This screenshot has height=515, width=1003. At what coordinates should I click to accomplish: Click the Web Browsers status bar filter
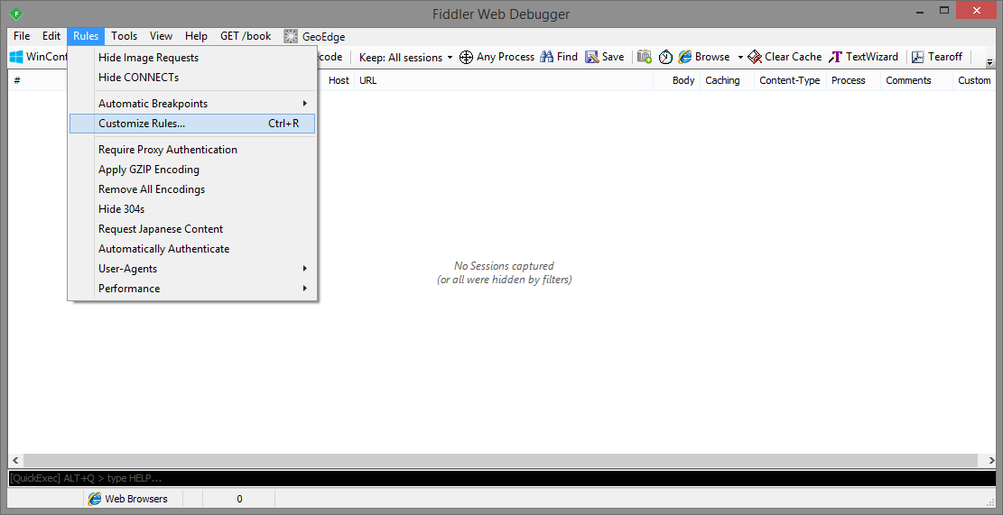click(x=128, y=499)
